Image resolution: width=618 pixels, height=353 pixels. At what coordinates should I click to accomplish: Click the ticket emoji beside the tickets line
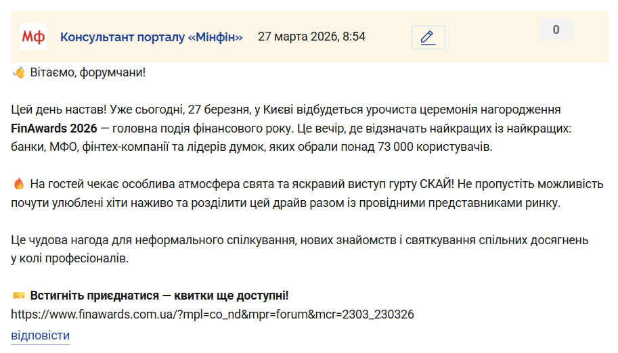point(19,296)
